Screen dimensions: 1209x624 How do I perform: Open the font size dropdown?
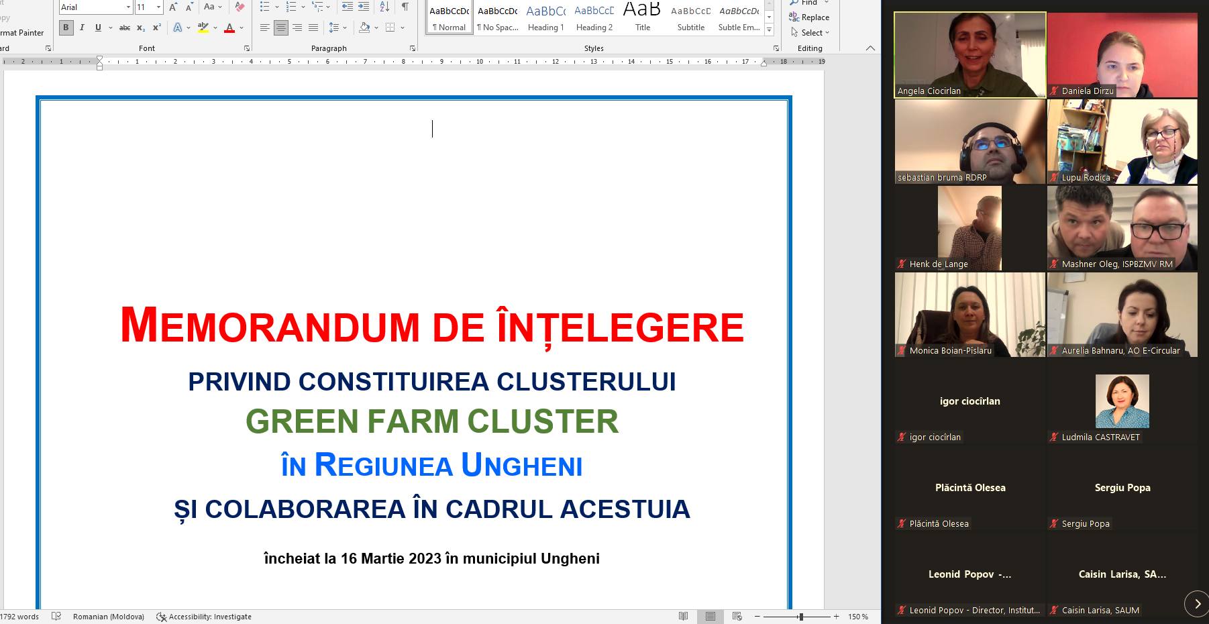pyautogui.click(x=158, y=7)
